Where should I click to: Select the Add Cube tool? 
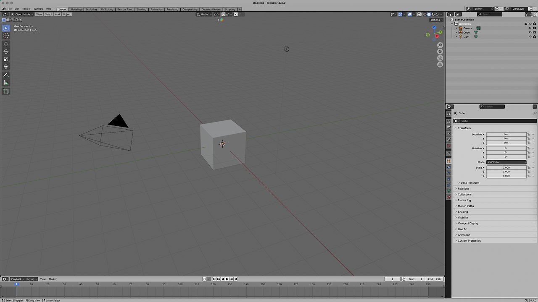point(6,91)
